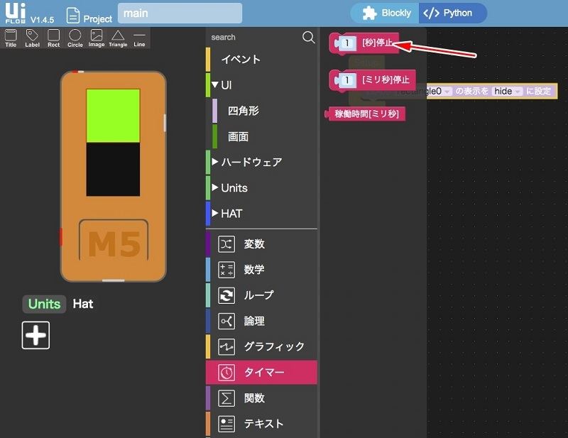Viewport: 568px width, 438px height.
Task: Select the Image element tool
Action: click(97, 38)
